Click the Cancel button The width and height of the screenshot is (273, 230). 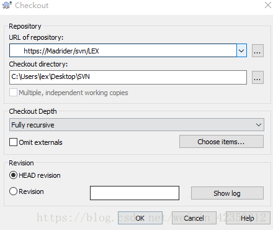coord(194,218)
